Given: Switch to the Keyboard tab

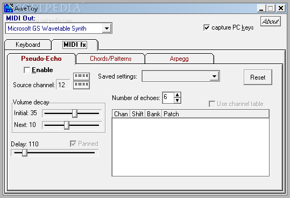Looking at the screenshot, I should click(28, 45).
